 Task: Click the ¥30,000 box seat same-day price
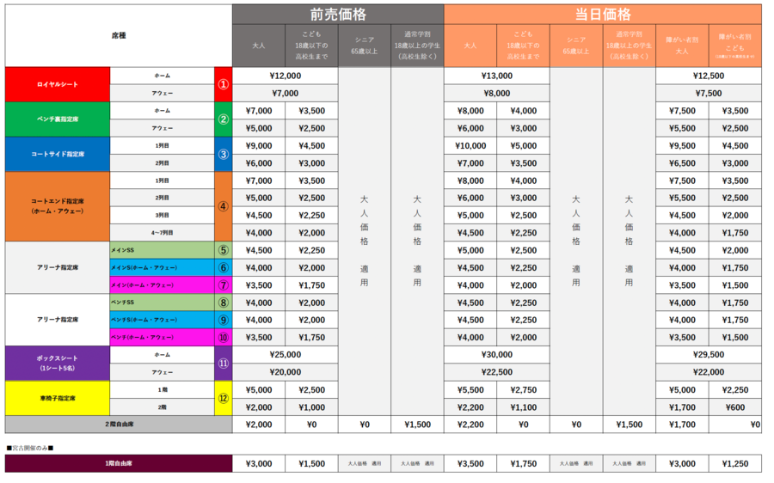(x=496, y=355)
